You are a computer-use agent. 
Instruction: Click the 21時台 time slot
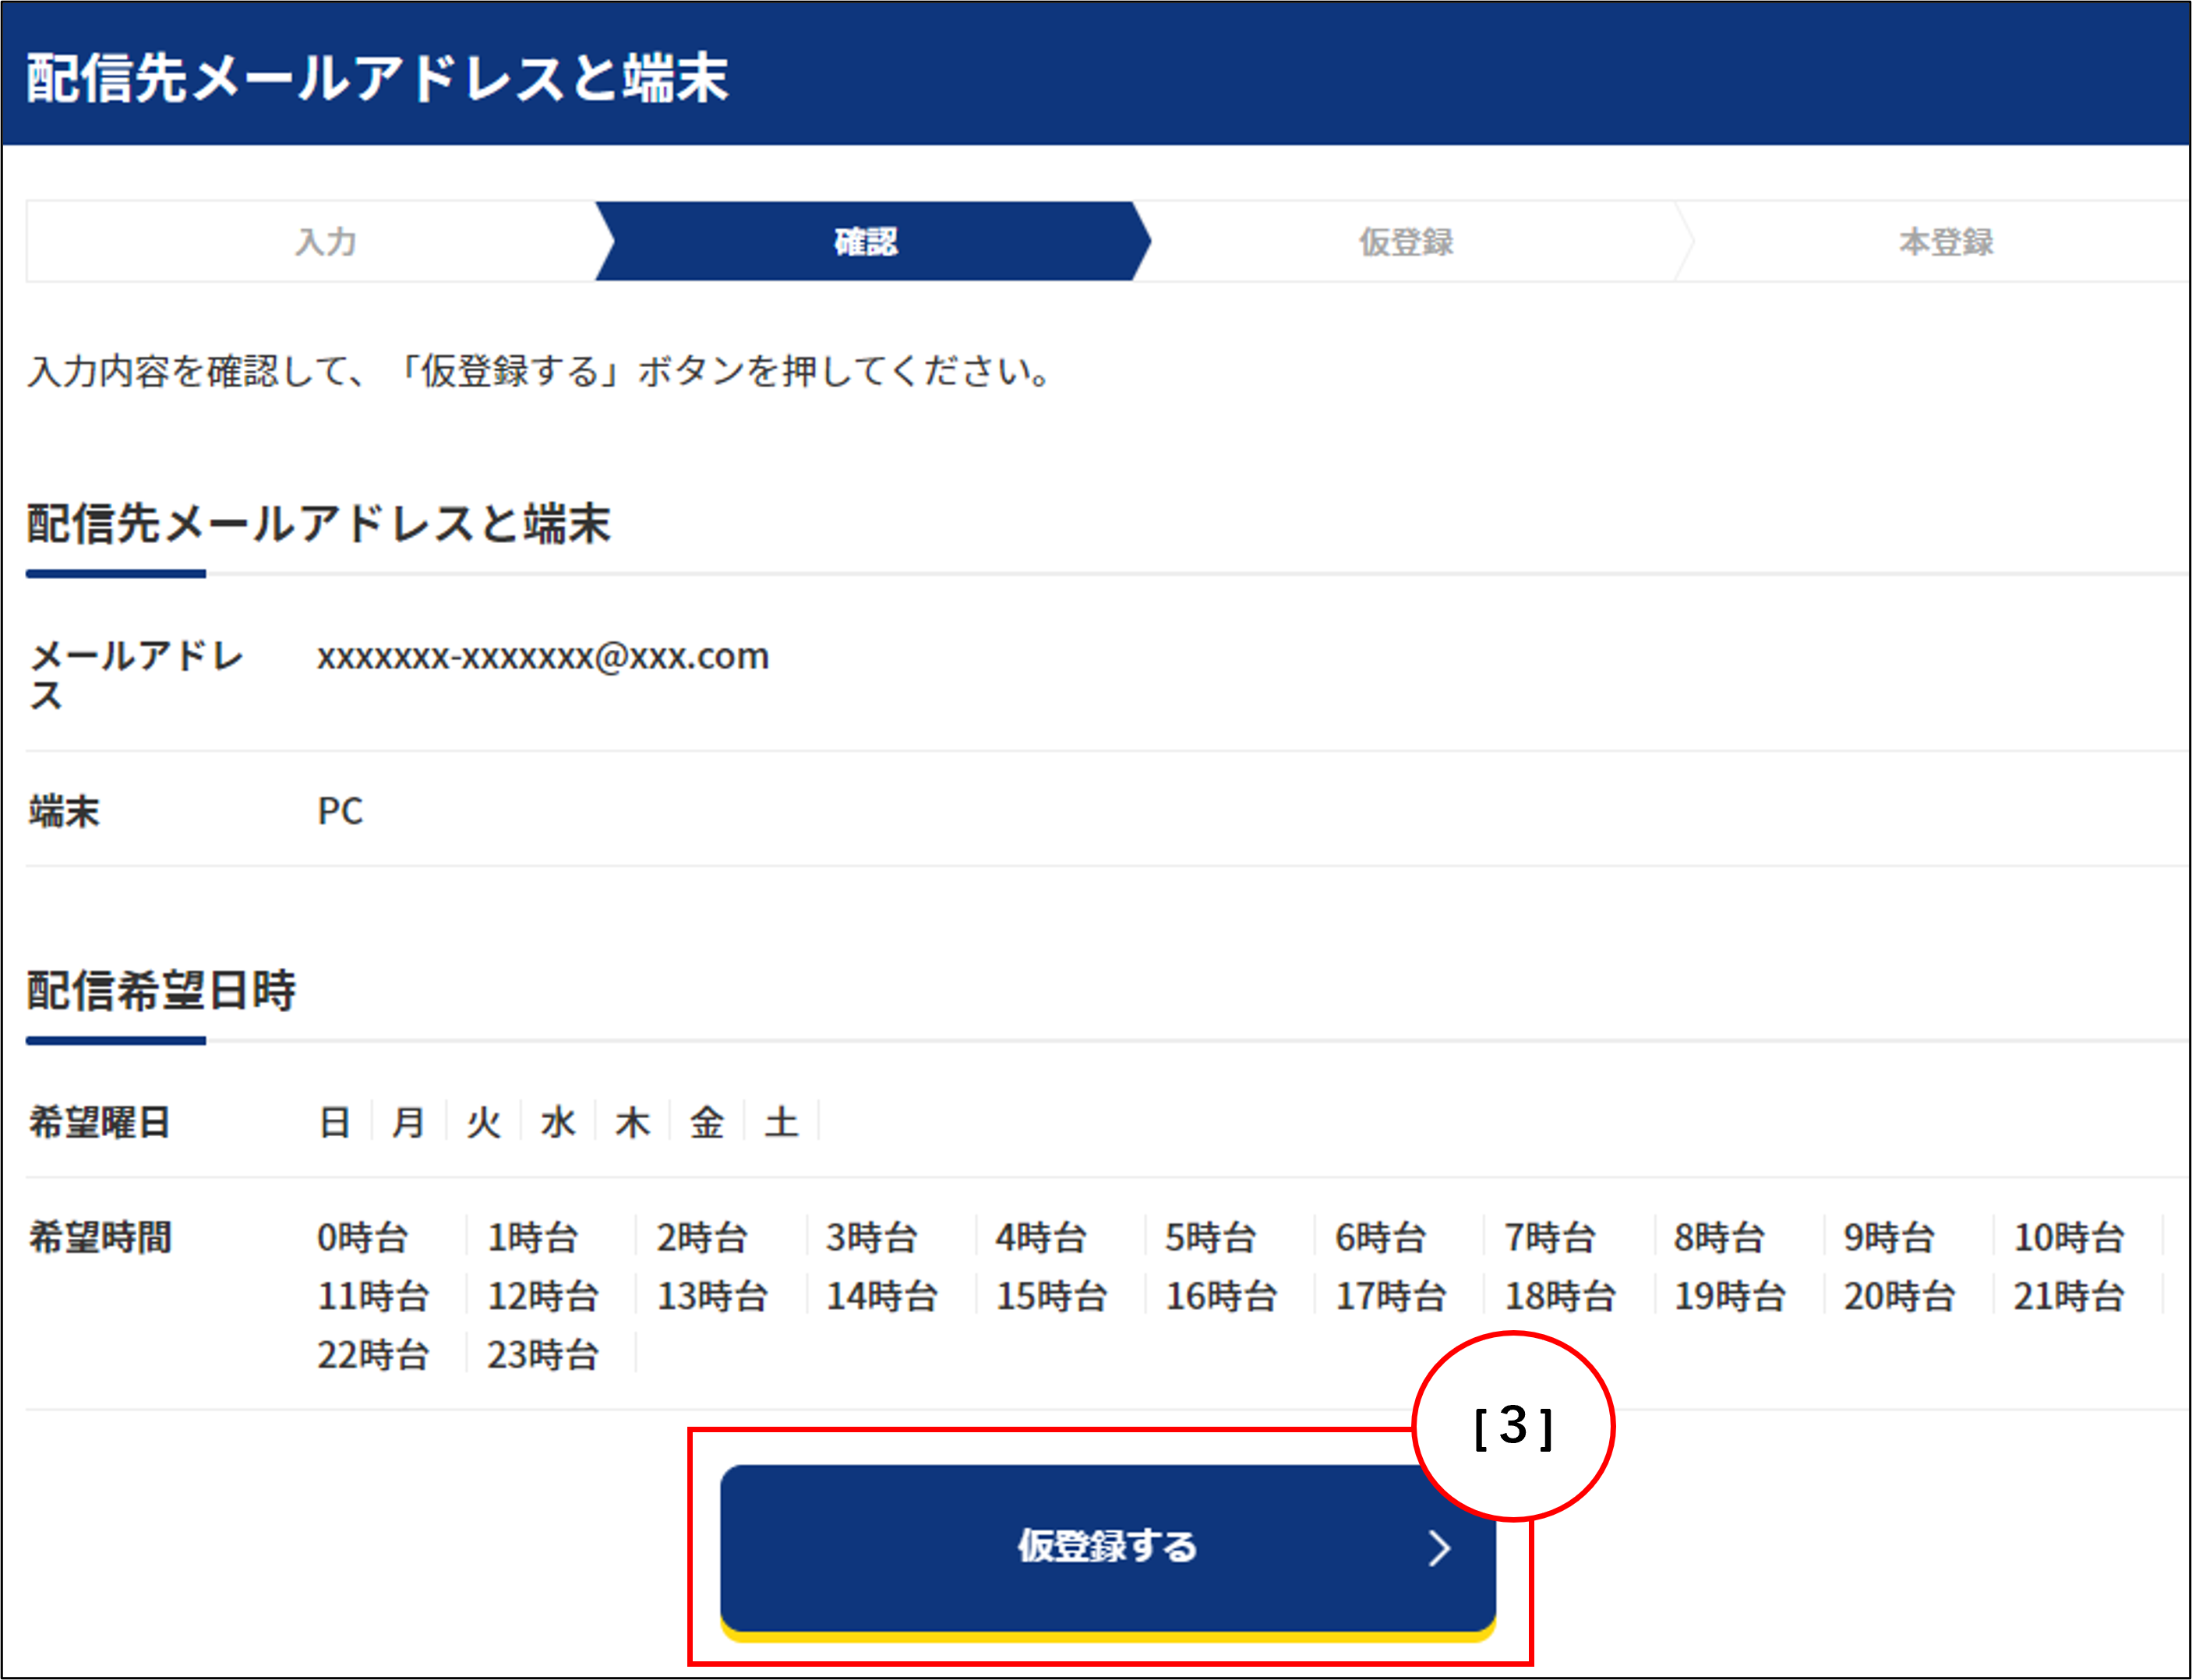click(x=2068, y=1297)
